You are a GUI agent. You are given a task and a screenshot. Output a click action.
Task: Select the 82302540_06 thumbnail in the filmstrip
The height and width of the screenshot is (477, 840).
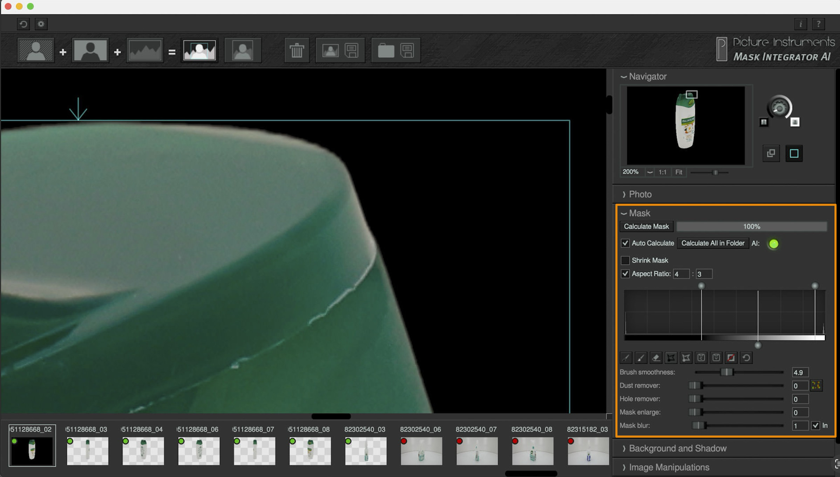[x=421, y=451]
